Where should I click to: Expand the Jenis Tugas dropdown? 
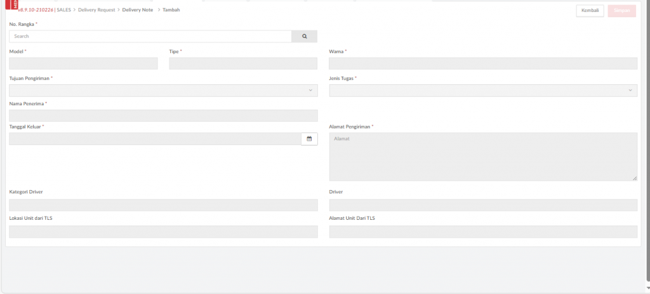pos(483,91)
